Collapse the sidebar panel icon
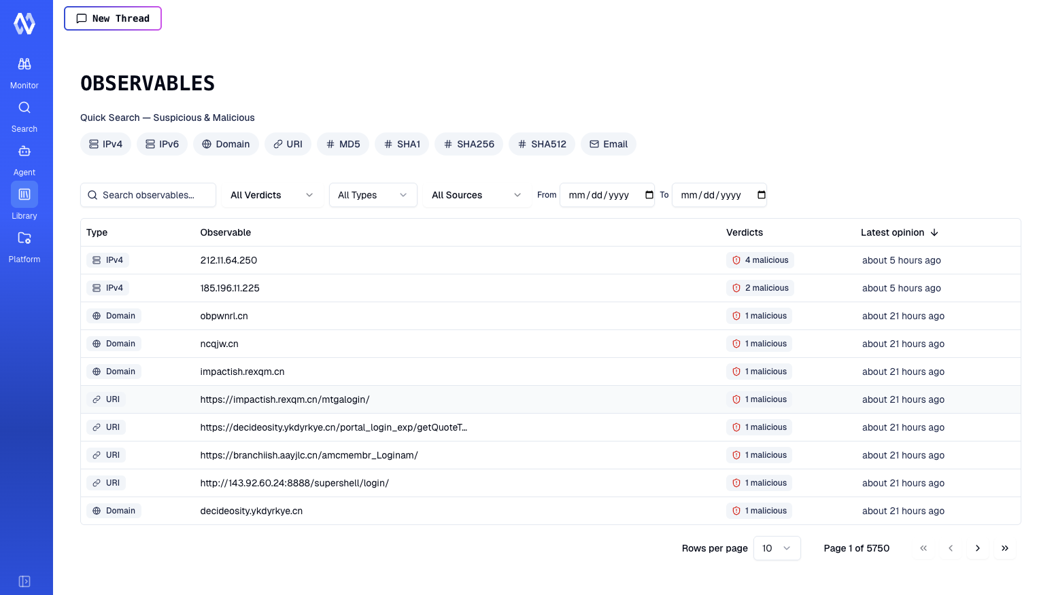 point(24,581)
